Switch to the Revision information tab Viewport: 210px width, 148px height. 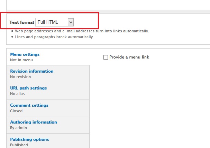pyautogui.click(x=32, y=71)
